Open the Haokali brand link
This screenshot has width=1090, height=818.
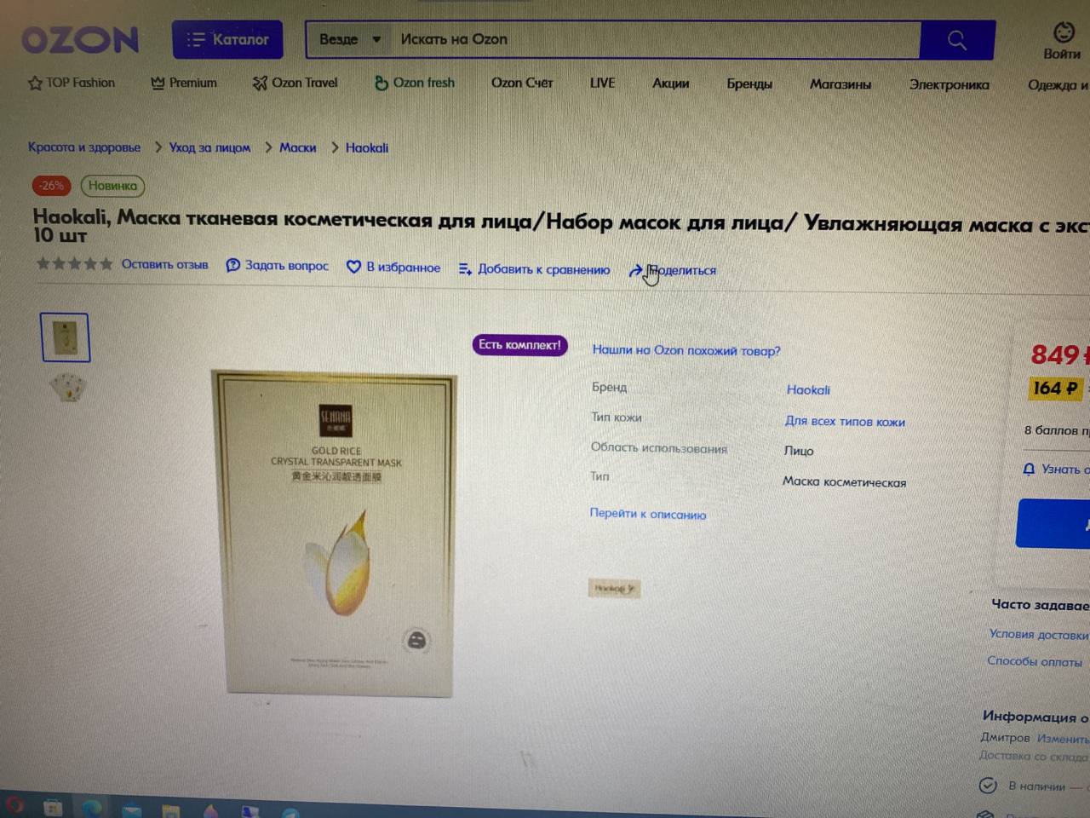point(808,389)
